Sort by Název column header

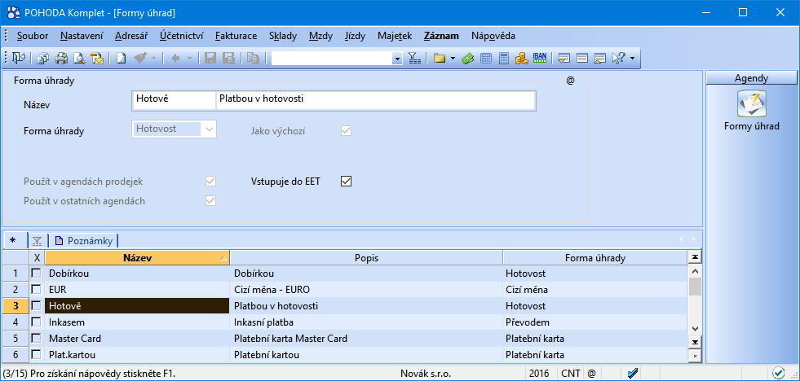(137, 258)
